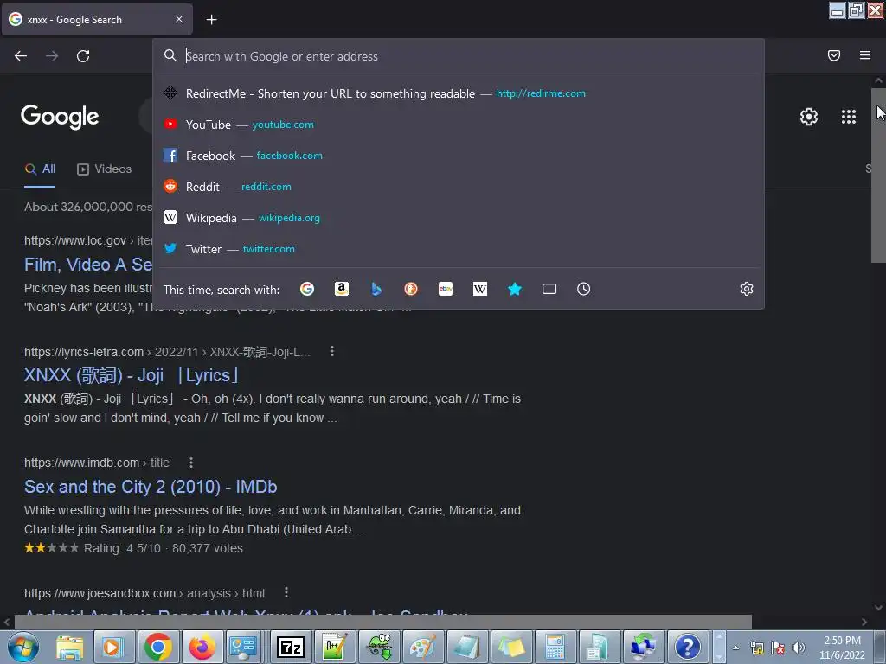Screen dimensions: 886x664
Task: Select the YouTube suggestion
Action: pyautogui.click(x=459, y=124)
